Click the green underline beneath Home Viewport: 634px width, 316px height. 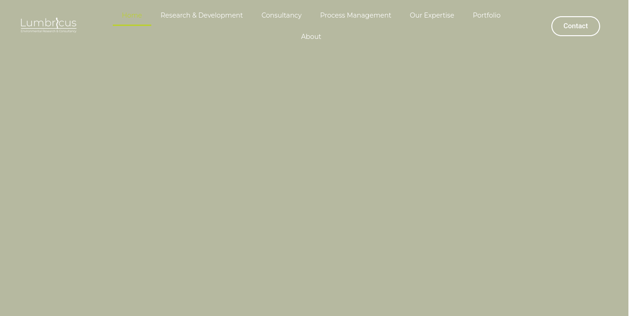tap(132, 25)
